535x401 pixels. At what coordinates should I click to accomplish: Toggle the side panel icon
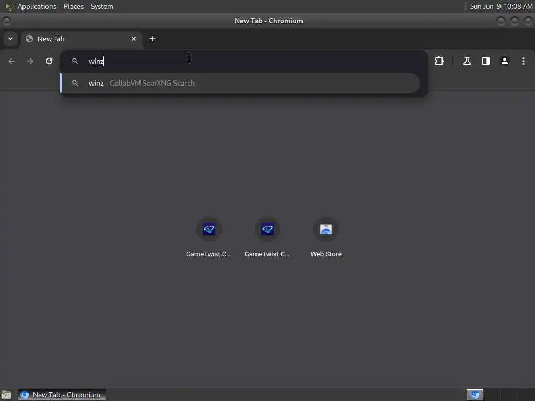point(485,61)
